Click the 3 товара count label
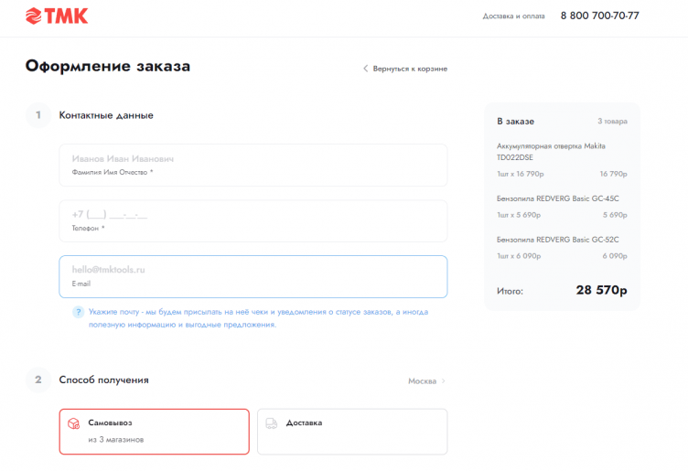 click(612, 121)
